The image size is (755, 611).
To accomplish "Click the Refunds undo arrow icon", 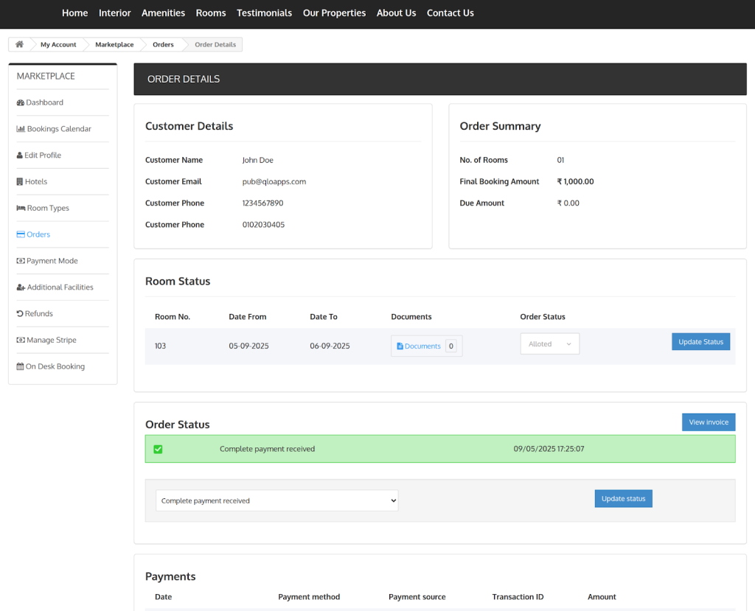I will click(x=20, y=313).
